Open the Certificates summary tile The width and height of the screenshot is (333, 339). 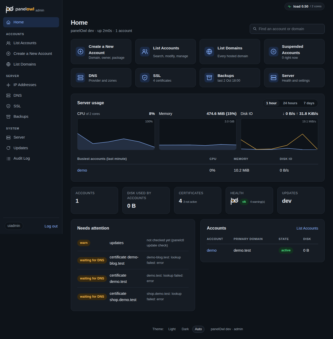coord(198,200)
